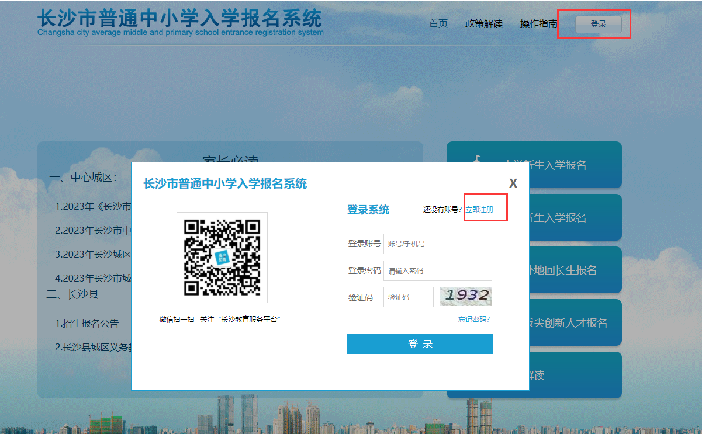Open the 操作指南 navigation item
The height and width of the screenshot is (434, 702).
[538, 24]
